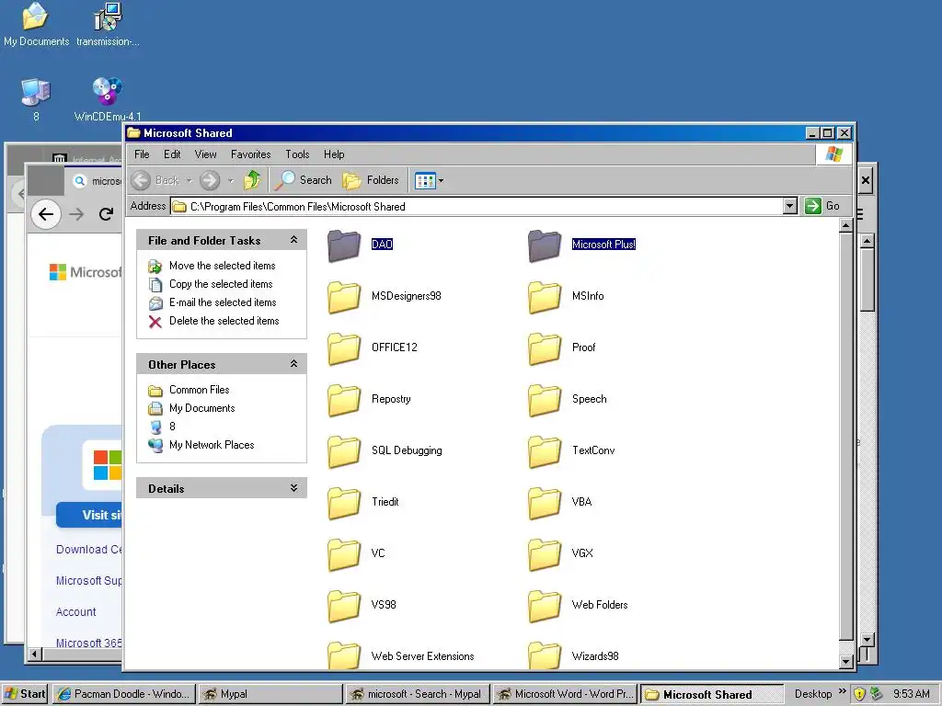Click the security shield tray icon

860,694
